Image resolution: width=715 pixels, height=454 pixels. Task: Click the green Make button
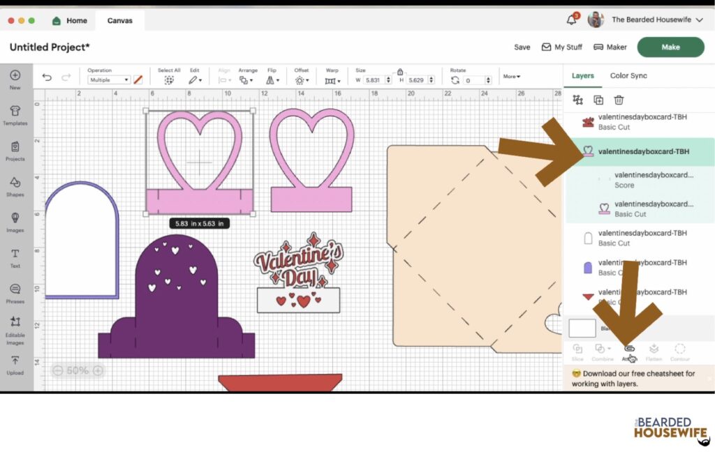pos(670,47)
